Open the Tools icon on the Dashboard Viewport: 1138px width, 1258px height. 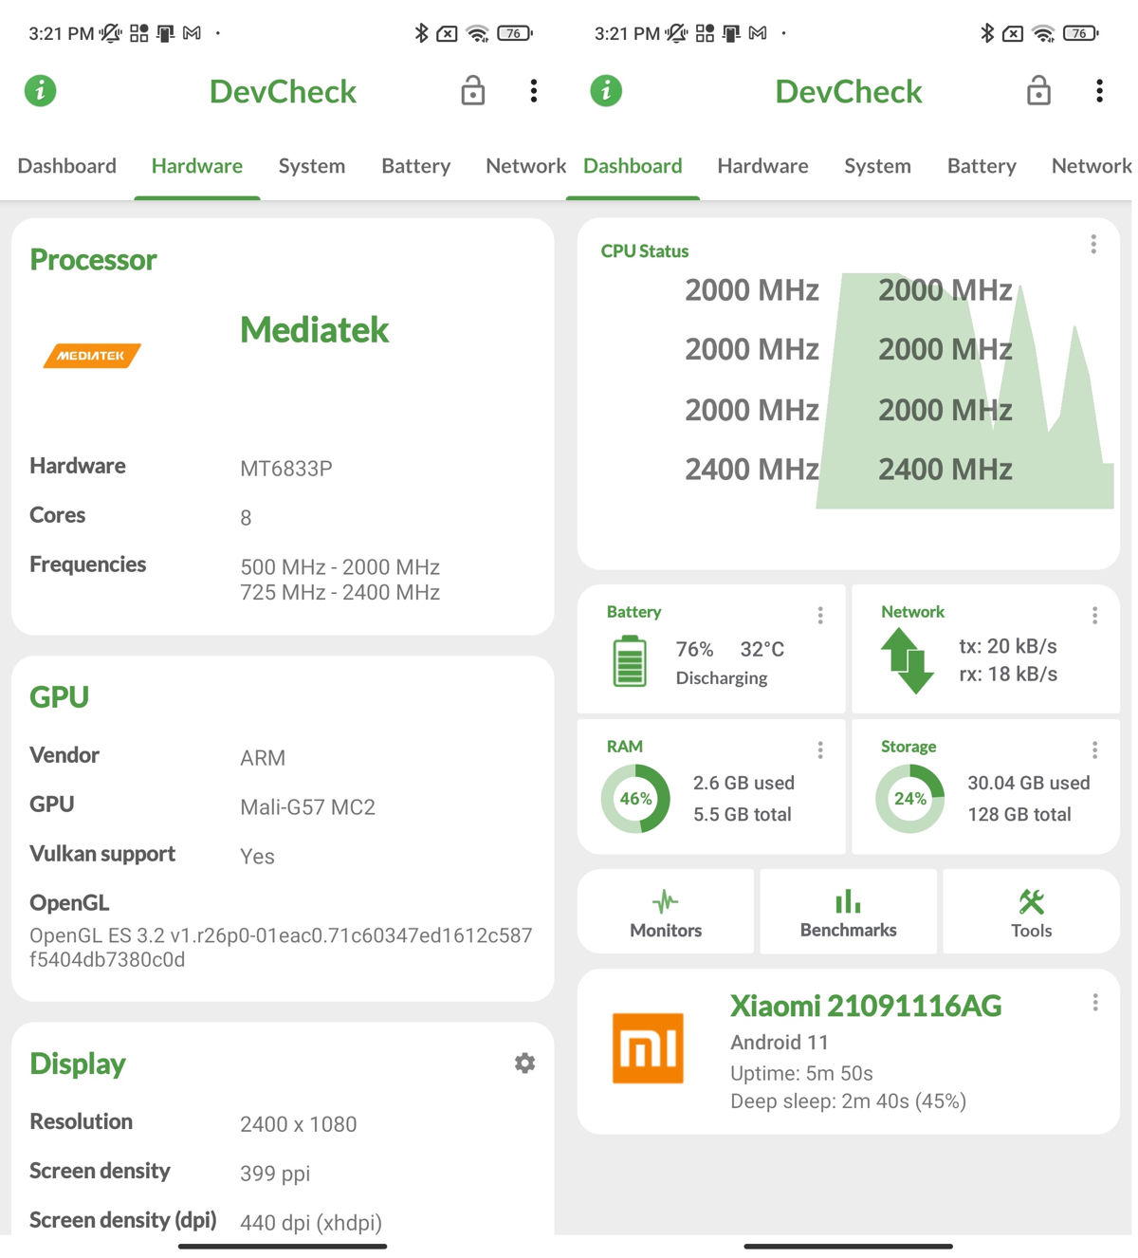[1030, 899]
